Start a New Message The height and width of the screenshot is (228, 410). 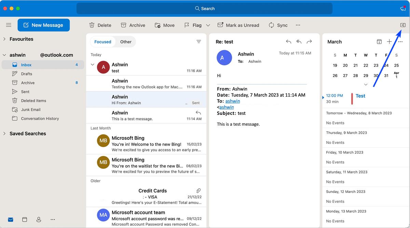pyautogui.click(x=43, y=25)
